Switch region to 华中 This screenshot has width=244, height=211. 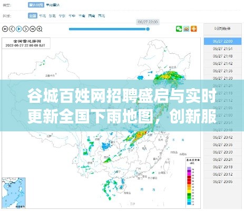72,16
